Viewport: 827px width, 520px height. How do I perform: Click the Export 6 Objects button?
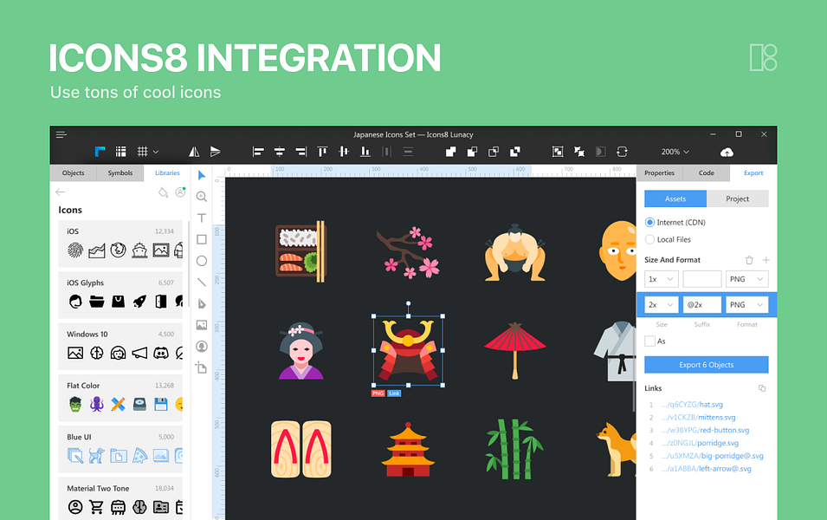(x=706, y=364)
